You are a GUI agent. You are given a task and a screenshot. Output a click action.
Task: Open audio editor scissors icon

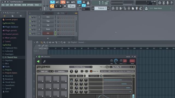164,3
